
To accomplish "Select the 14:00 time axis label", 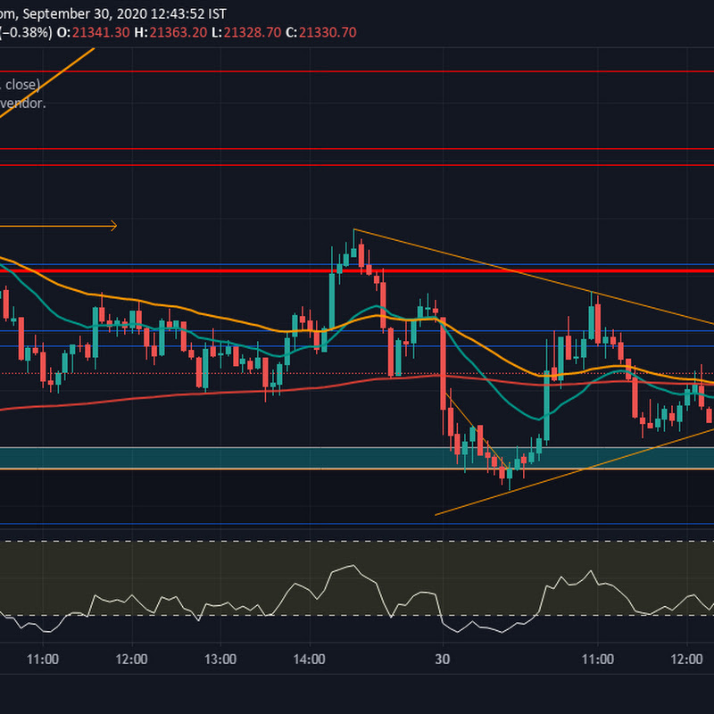I will (x=309, y=659).
